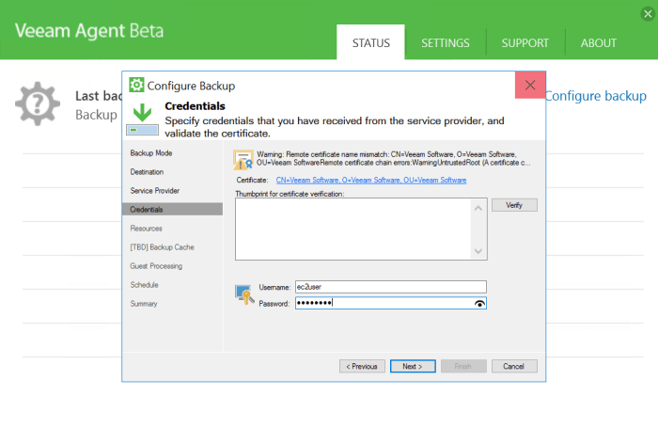
Task: Select the Credentials wizard step
Action: [172, 209]
